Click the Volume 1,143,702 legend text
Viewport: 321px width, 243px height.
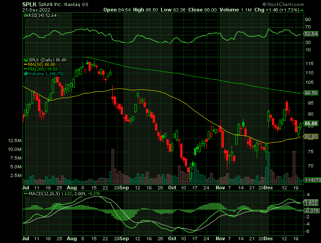tap(46, 74)
